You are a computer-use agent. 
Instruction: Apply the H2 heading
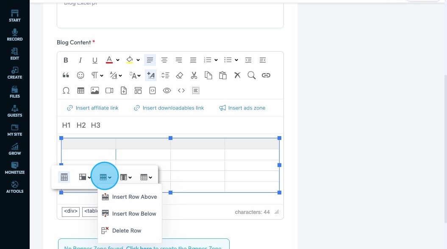(81, 125)
